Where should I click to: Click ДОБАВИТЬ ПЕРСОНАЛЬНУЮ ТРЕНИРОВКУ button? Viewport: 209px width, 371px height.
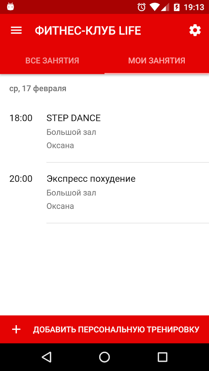pos(104,329)
